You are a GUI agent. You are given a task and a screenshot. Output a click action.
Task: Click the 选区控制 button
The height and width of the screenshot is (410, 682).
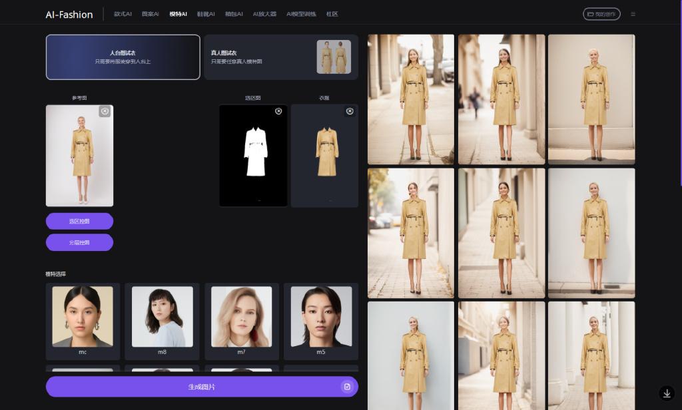click(x=79, y=221)
